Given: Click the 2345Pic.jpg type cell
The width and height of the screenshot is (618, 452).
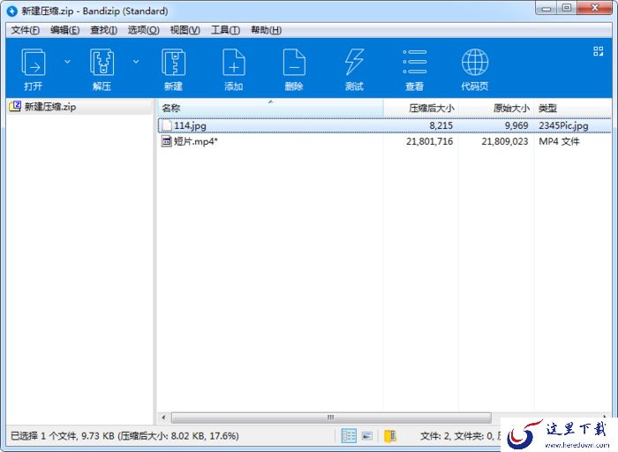Looking at the screenshot, I should [563, 125].
